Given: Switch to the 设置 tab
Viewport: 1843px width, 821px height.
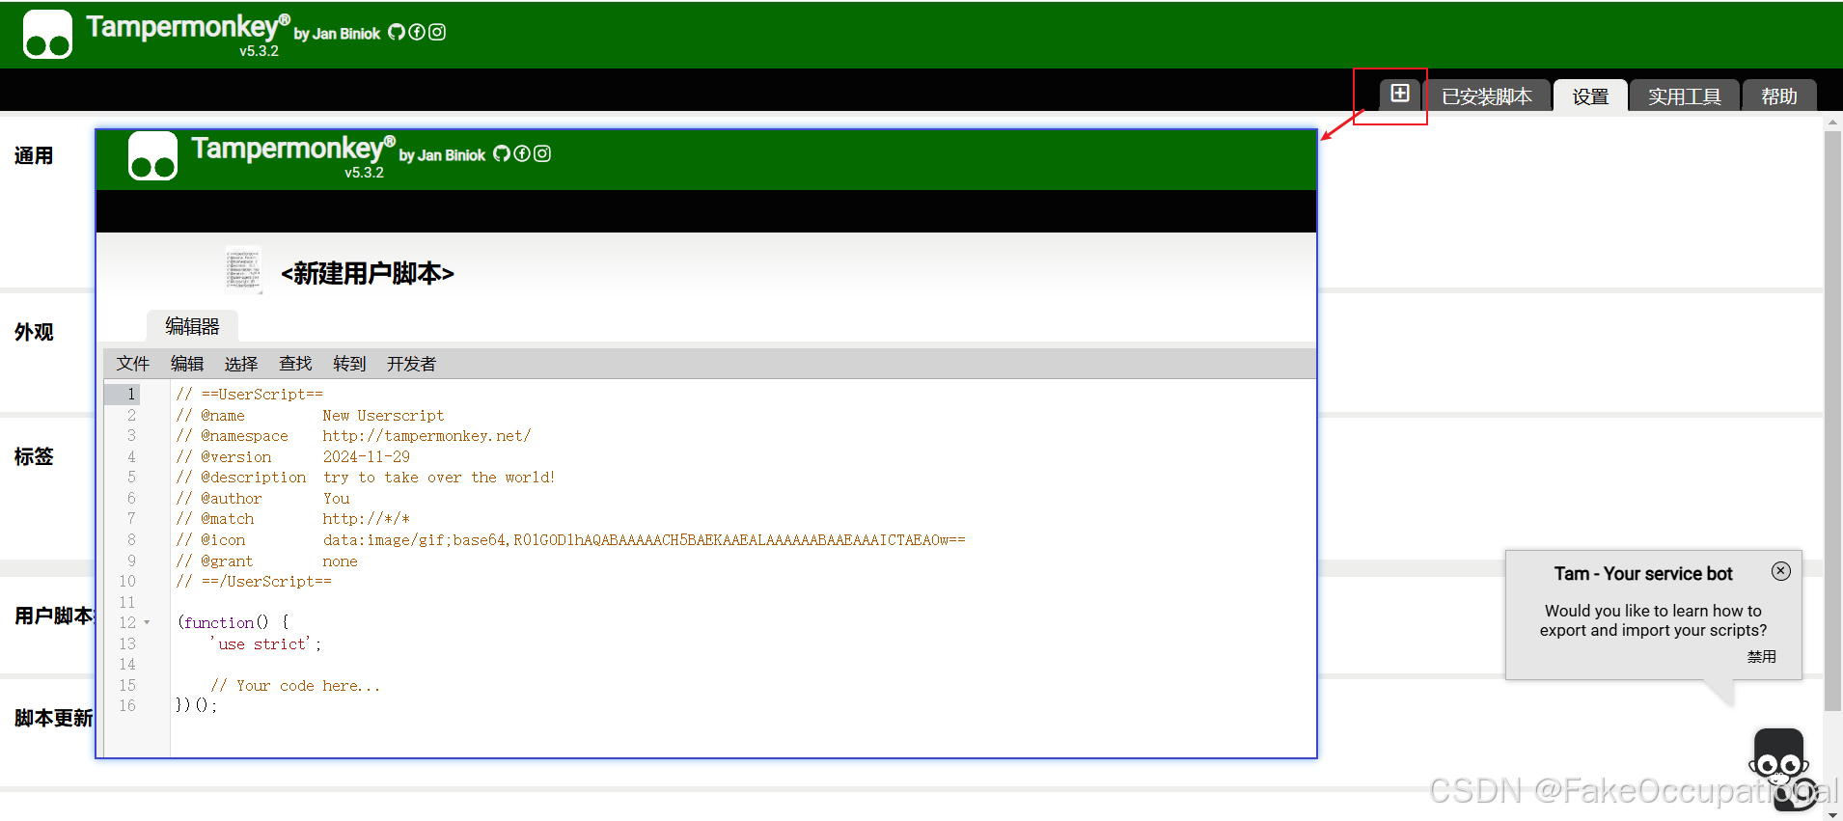Looking at the screenshot, I should 1590,96.
